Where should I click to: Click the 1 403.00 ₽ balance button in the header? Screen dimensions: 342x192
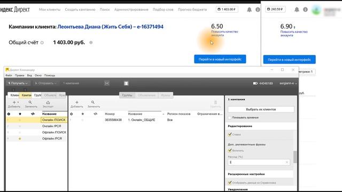(x=227, y=10)
